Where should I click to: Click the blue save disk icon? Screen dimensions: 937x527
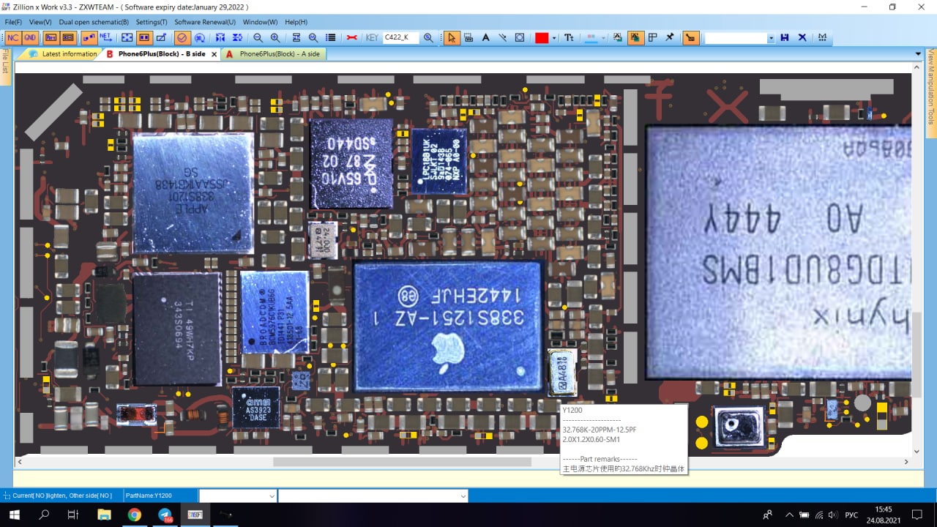pyautogui.click(x=785, y=37)
